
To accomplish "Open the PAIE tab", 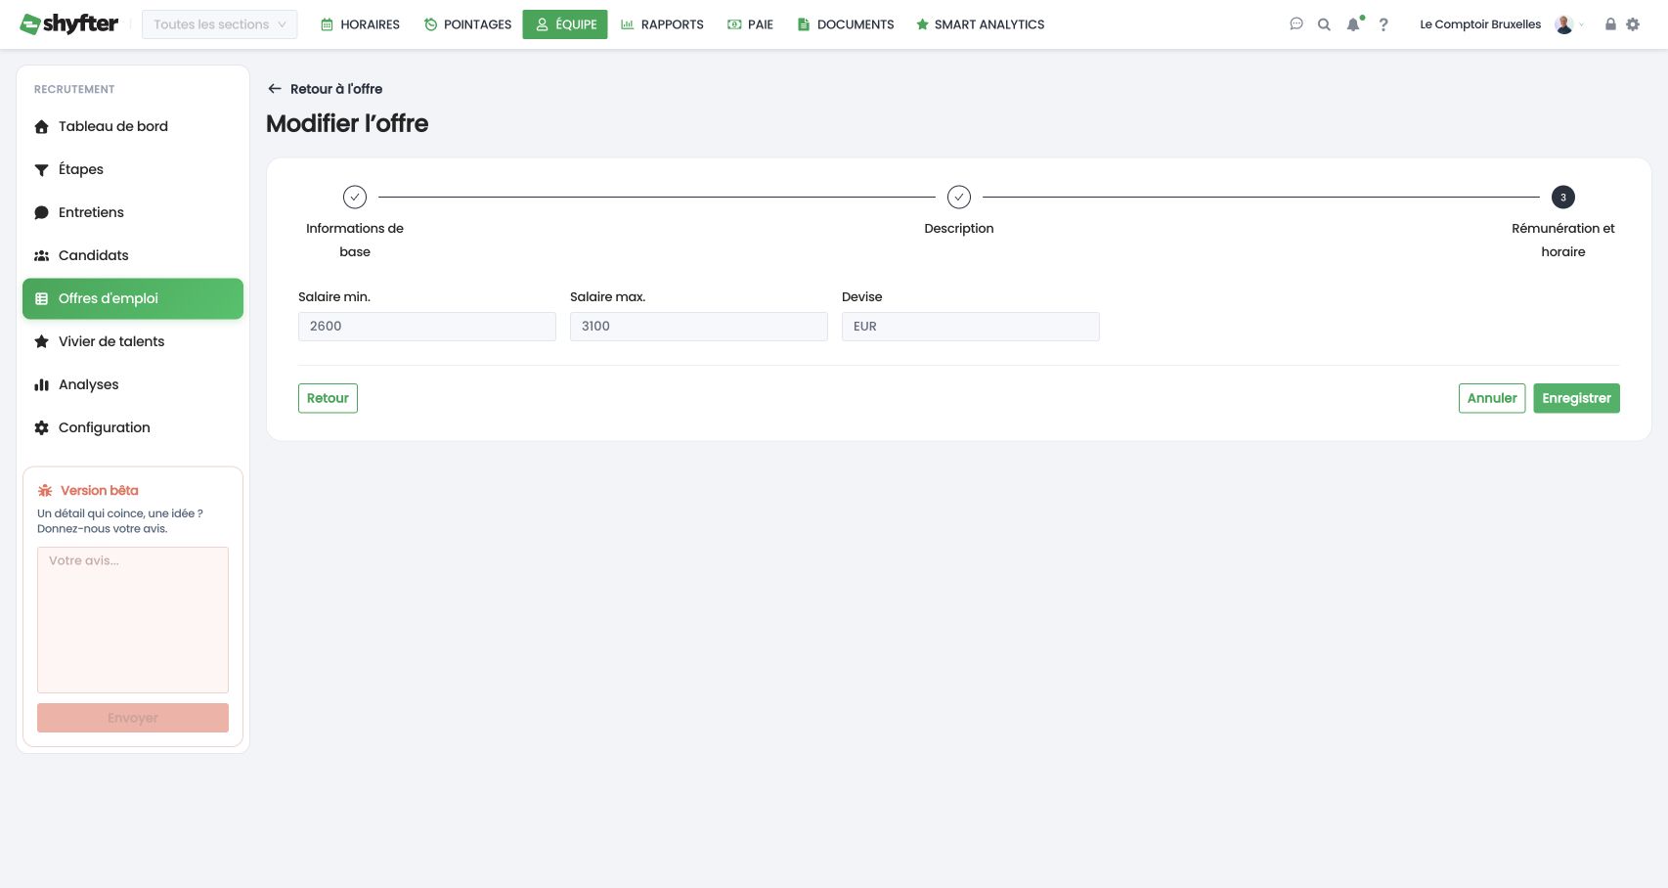I will (x=751, y=24).
